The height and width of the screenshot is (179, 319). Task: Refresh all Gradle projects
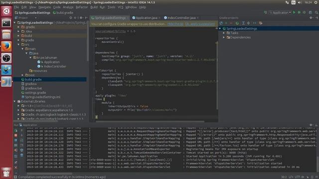pos(221,23)
